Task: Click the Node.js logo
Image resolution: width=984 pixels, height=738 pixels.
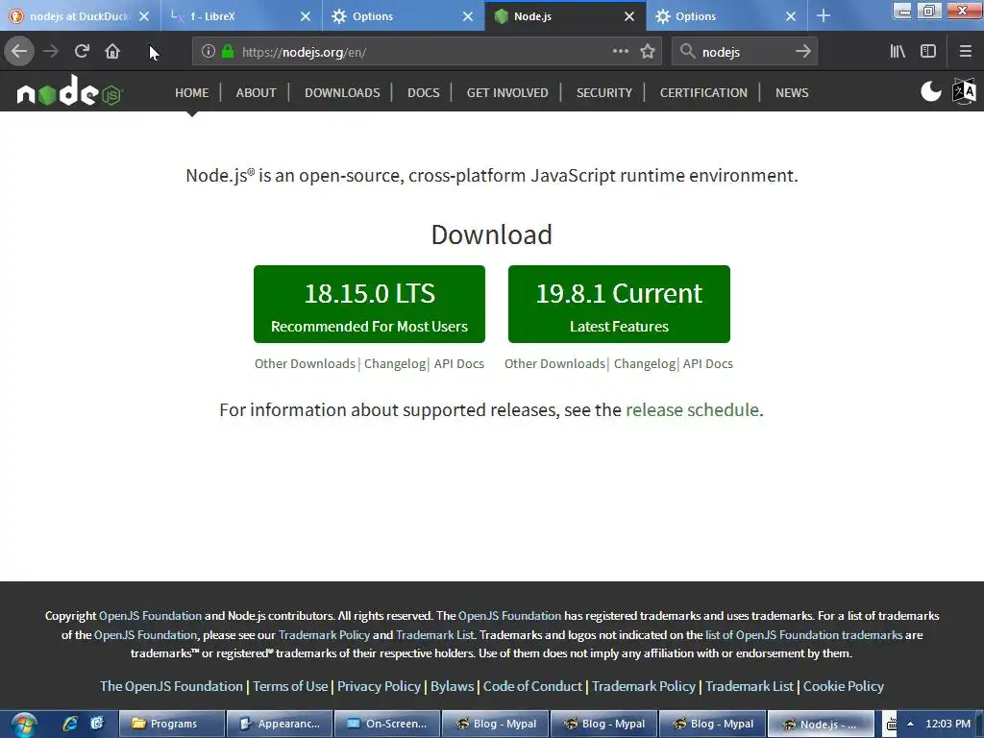Action: click(x=69, y=91)
